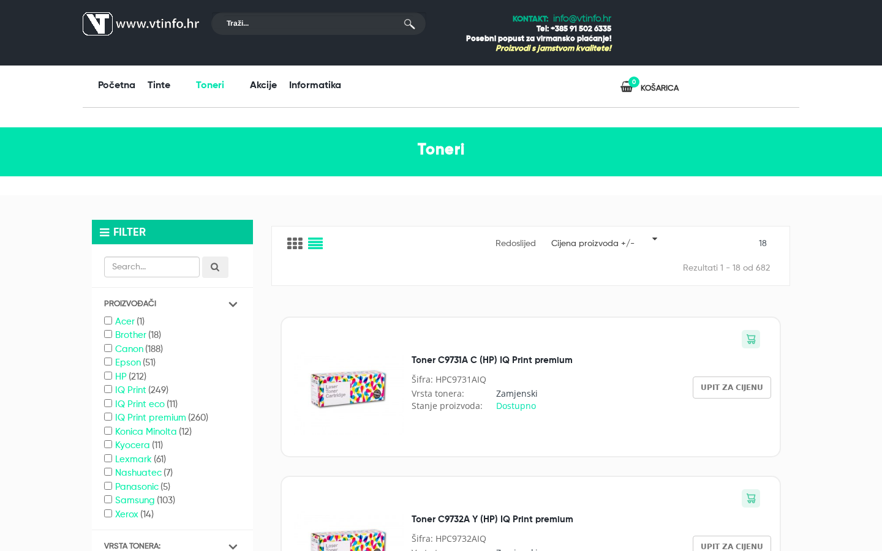The image size is (882, 551).
Task: Open the Tinte menu
Action: [x=159, y=85]
